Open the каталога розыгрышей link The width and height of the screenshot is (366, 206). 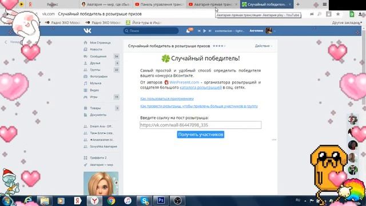(201, 88)
